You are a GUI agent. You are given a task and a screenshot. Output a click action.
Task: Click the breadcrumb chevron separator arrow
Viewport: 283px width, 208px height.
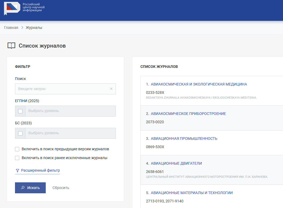point(22,28)
